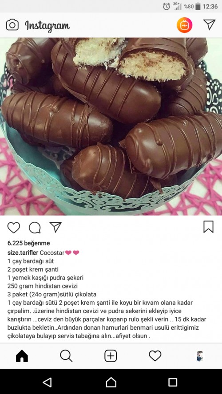Go to the Home tab

tap(22, 356)
